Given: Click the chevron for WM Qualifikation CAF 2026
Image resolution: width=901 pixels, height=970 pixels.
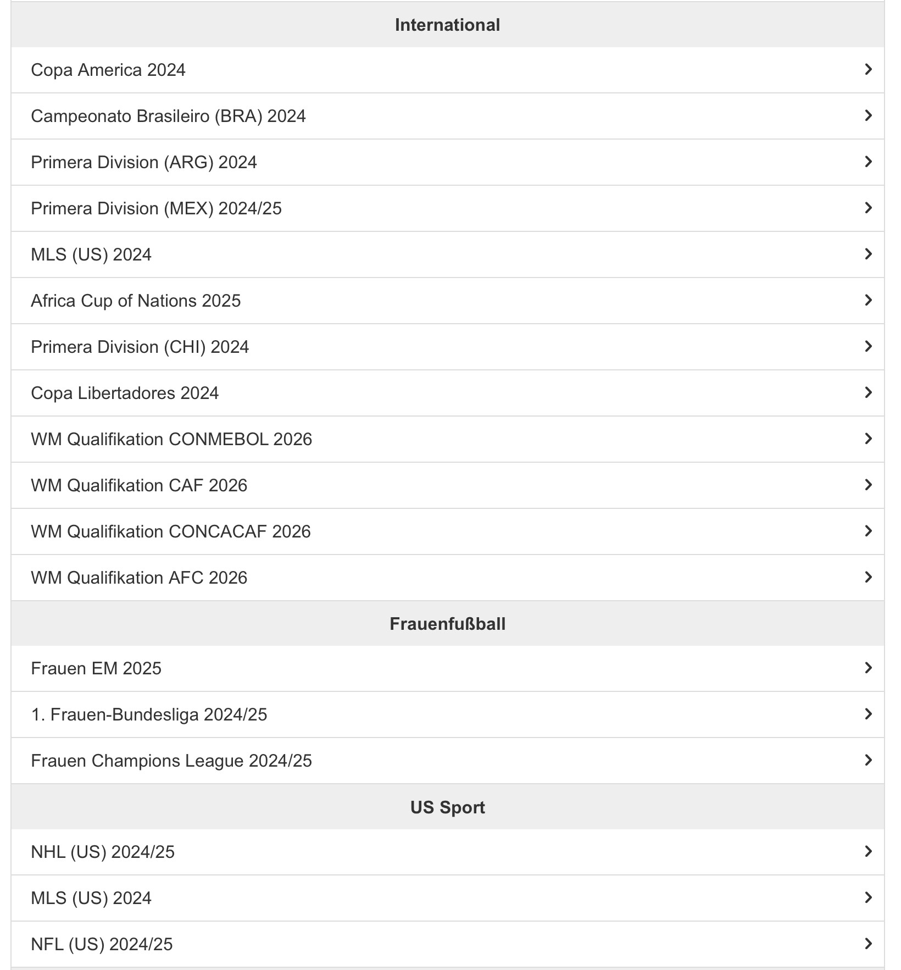Looking at the screenshot, I should 868,485.
